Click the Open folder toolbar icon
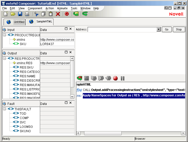188x142 pixels. point(13,14)
